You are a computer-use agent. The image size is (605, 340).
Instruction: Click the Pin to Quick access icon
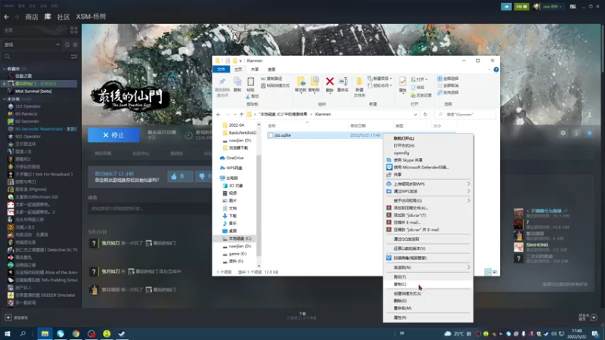click(222, 82)
